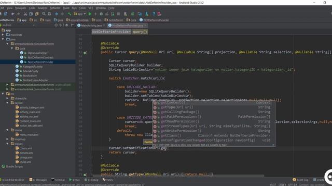Collapse the java folder
The image size is (332, 186).
pos(3,39)
